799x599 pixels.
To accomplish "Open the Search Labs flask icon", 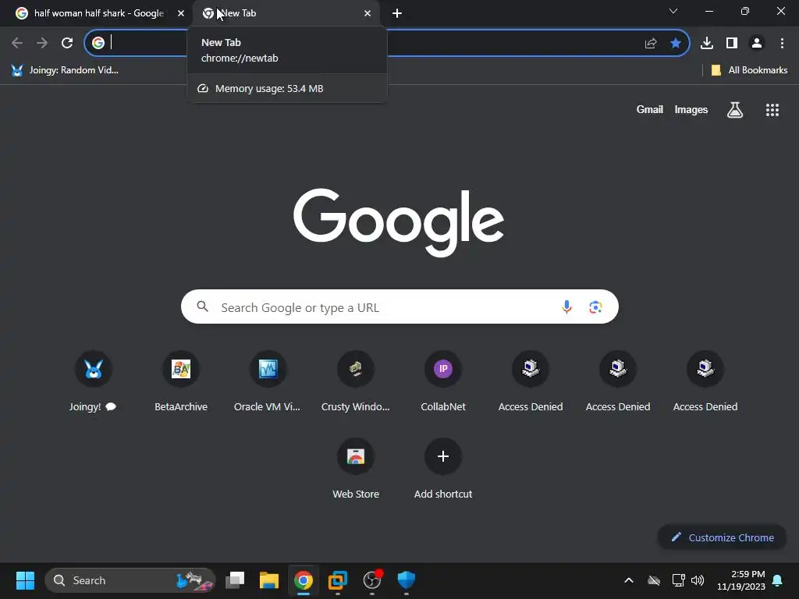I will click(x=734, y=109).
